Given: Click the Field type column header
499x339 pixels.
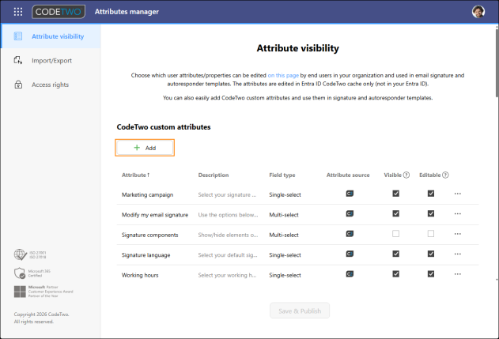Looking at the screenshot, I should (282, 175).
